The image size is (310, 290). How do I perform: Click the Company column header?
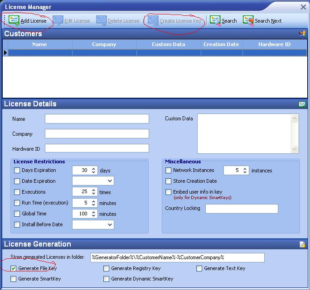pos(104,44)
